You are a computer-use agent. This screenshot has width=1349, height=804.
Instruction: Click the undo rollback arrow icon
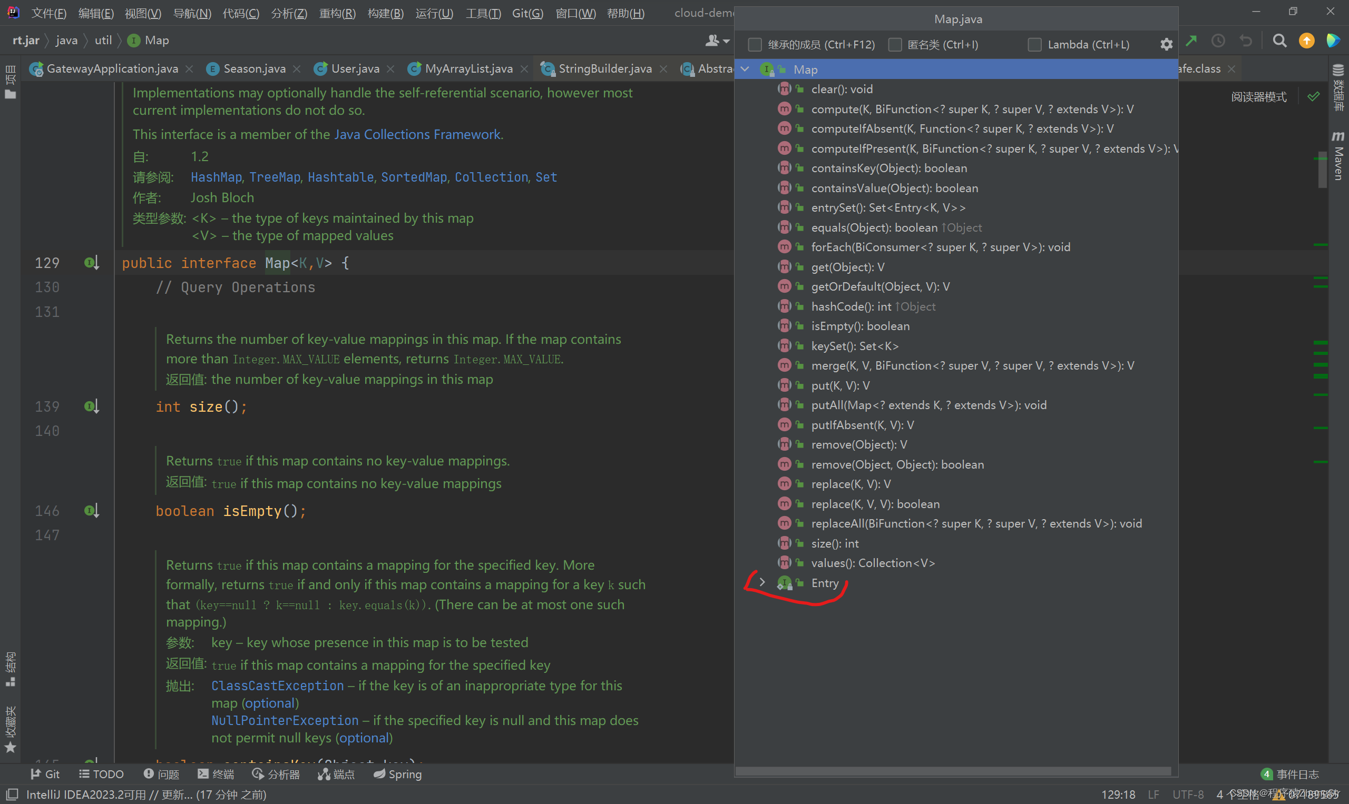pyautogui.click(x=1246, y=41)
